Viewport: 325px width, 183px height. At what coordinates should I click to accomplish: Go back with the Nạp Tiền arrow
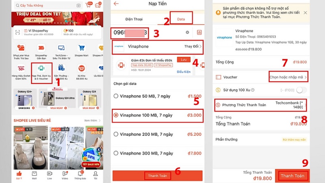click(116, 4)
